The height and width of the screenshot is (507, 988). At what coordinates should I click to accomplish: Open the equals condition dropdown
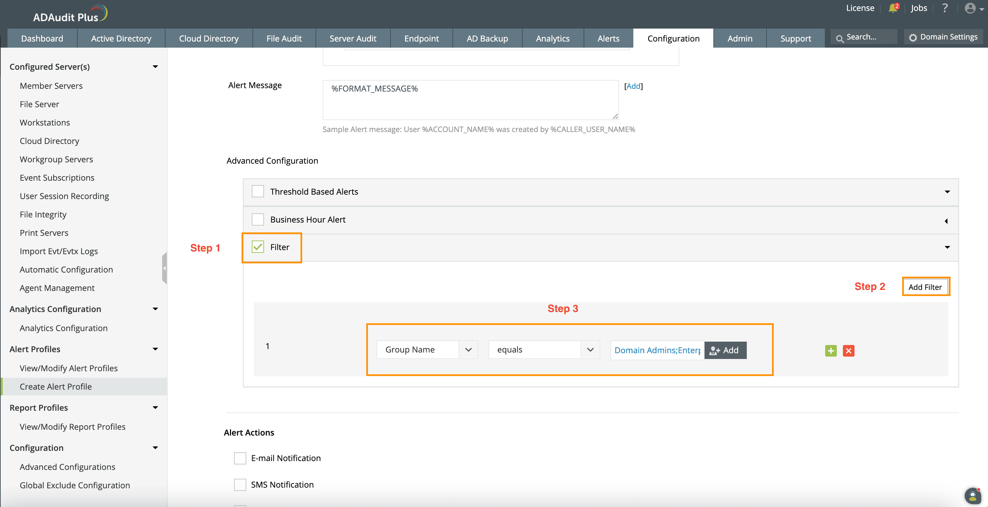point(543,349)
